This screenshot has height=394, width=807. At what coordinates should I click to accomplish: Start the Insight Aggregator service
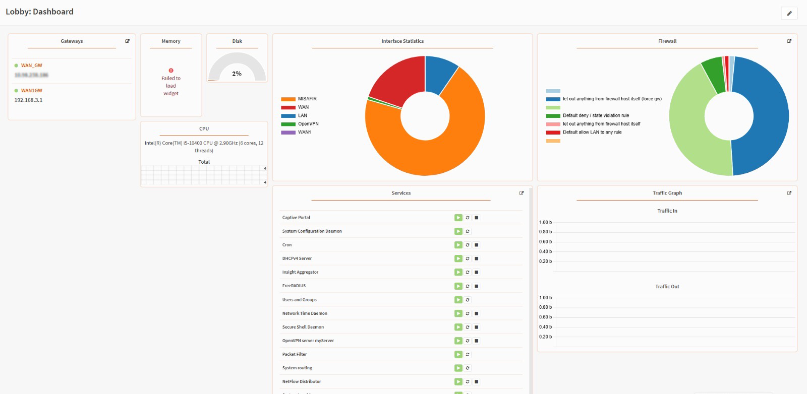point(458,272)
